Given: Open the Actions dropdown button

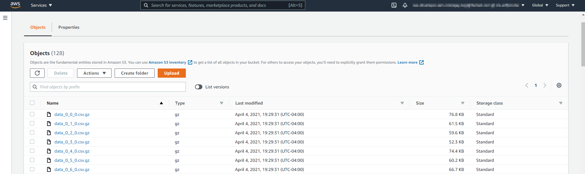Looking at the screenshot, I should click(94, 73).
